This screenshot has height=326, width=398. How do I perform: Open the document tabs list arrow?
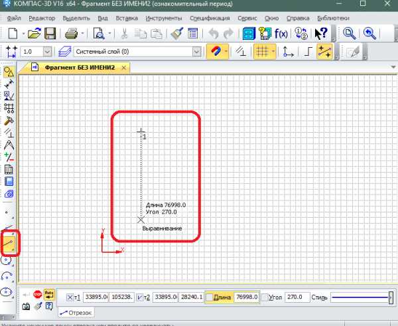pos(393,67)
